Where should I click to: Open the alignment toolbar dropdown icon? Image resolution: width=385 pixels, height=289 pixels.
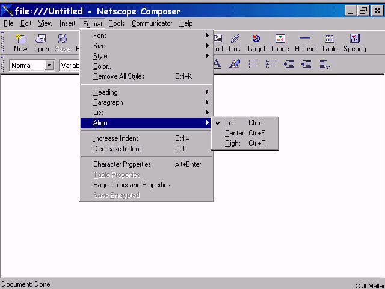point(325,64)
